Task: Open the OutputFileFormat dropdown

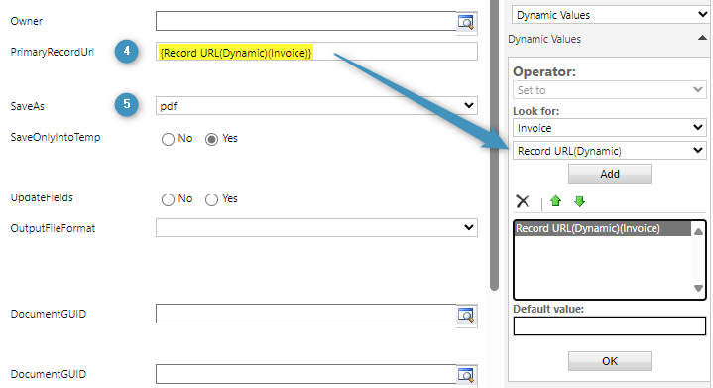Action: click(x=316, y=227)
